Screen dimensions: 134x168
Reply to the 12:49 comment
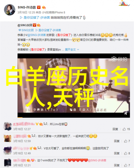tap(117, 153)
